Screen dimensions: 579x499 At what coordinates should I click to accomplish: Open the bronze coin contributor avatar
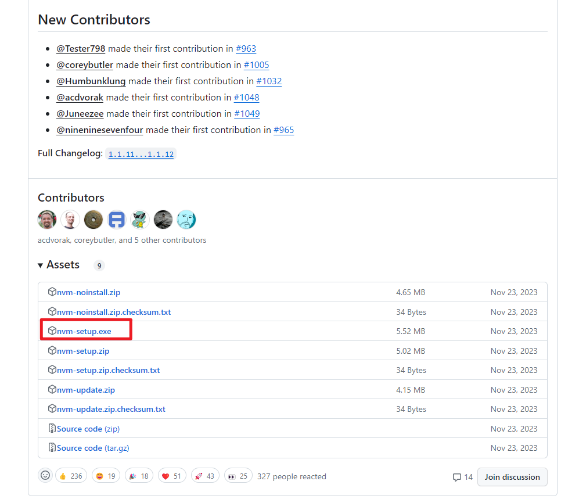[x=93, y=220]
